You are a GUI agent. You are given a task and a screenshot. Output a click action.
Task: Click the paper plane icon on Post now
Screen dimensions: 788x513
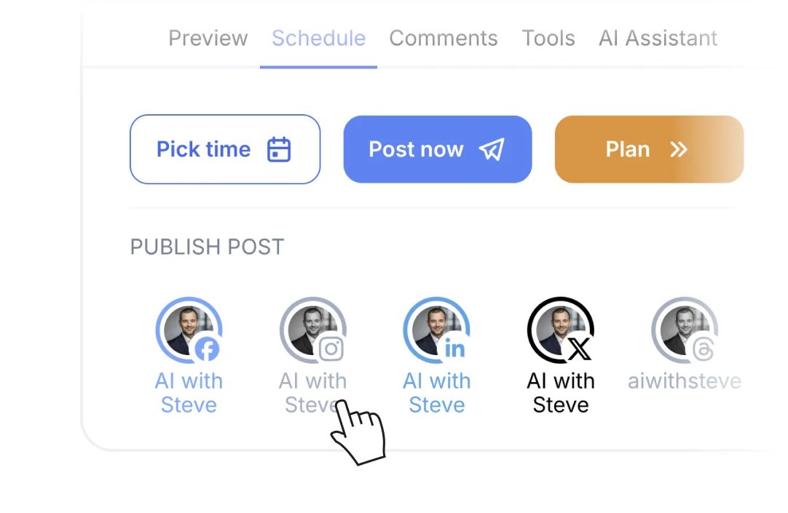[492, 148]
